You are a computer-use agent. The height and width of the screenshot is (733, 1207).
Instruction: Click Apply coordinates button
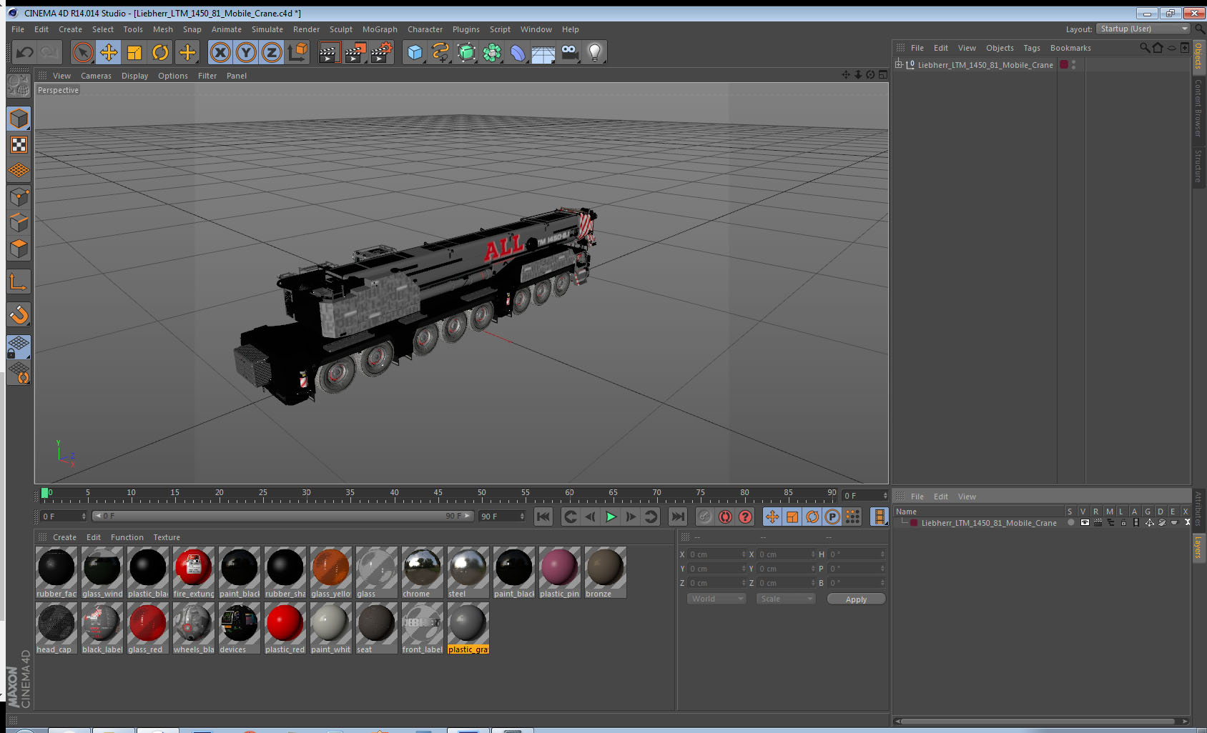click(x=856, y=599)
